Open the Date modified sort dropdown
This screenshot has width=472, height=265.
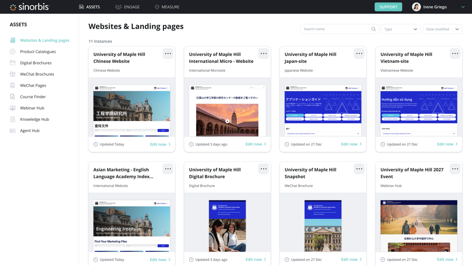442,29
